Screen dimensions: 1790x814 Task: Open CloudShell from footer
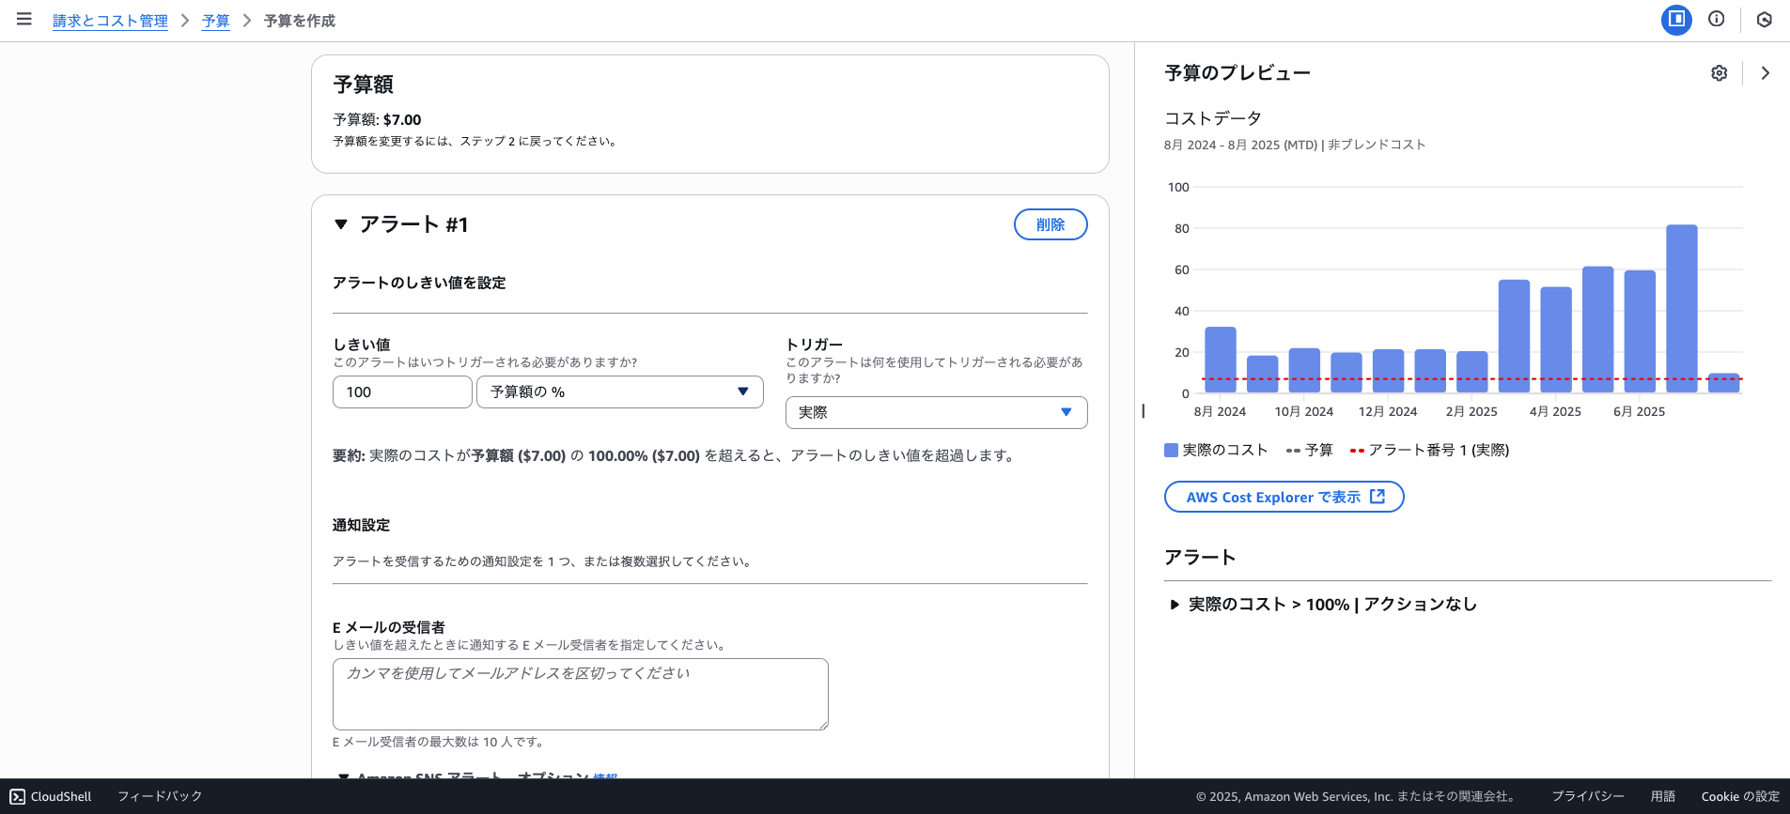(x=51, y=796)
